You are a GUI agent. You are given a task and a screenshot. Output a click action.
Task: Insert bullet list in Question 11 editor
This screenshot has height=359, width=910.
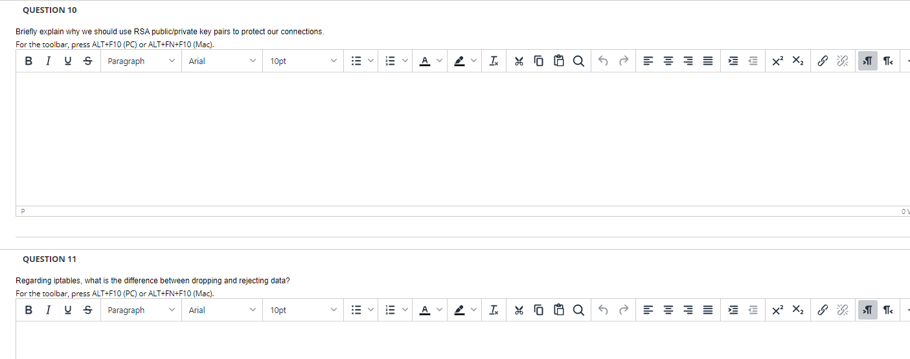[x=356, y=310]
